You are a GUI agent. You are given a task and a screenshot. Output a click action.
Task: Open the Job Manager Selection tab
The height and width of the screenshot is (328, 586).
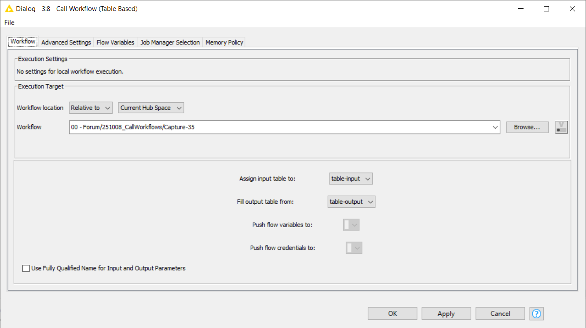tap(170, 43)
